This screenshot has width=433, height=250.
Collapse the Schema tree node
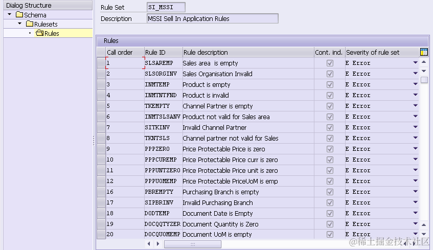[10, 14]
